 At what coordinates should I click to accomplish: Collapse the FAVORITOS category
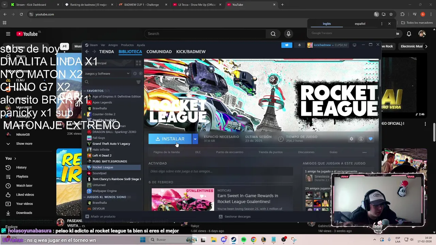95,91
